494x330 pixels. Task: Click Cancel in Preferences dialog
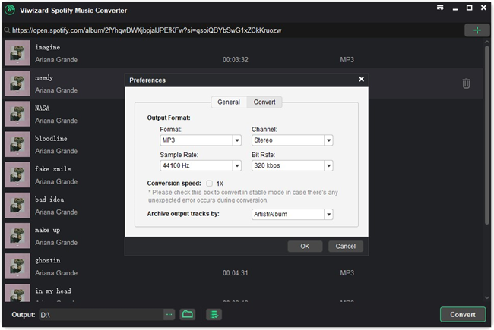[x=345, y=246]
